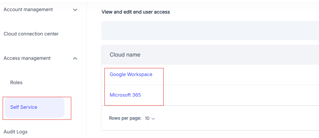Screen dimensions: 319x138
Task: Open the Google Workspace link
Action: tap(131, 74)
